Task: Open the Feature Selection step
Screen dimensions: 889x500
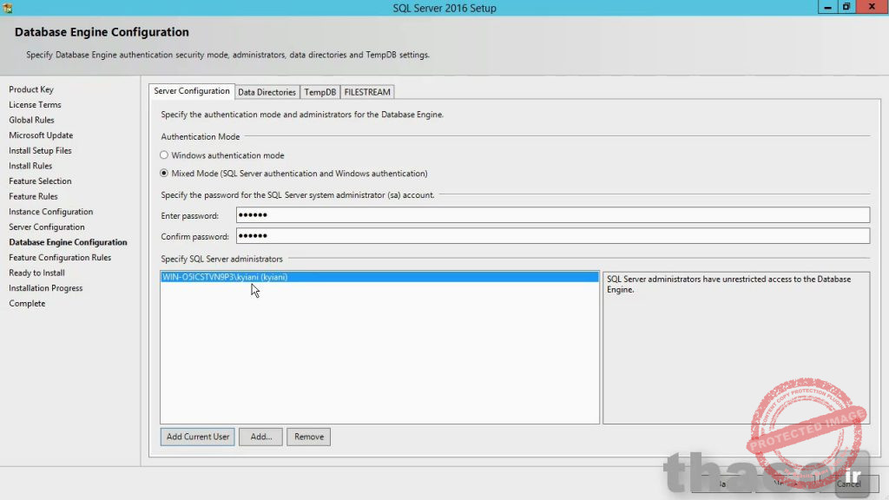Action: coord(40,181)
